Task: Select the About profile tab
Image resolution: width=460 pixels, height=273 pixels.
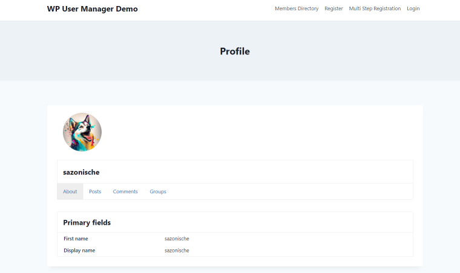Action: pos(70,191)
